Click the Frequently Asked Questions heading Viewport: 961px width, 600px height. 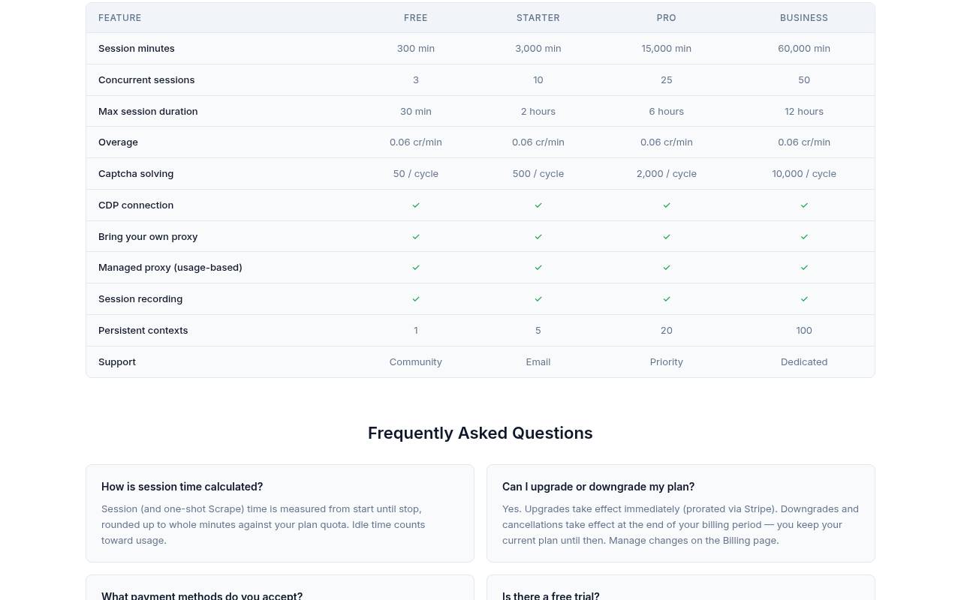(x=480, y=433)
